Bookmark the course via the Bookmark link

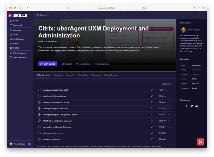[67, 64]
